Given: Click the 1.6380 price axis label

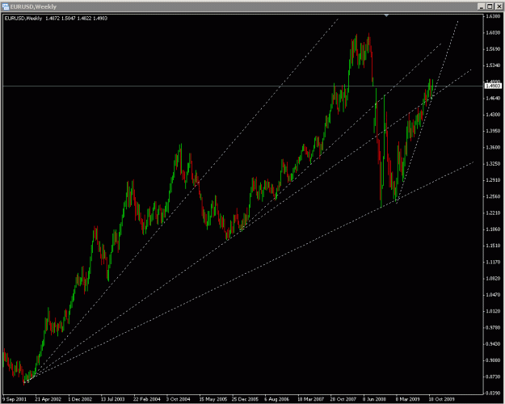Looking at the screenshot, I should pos(493,16).
